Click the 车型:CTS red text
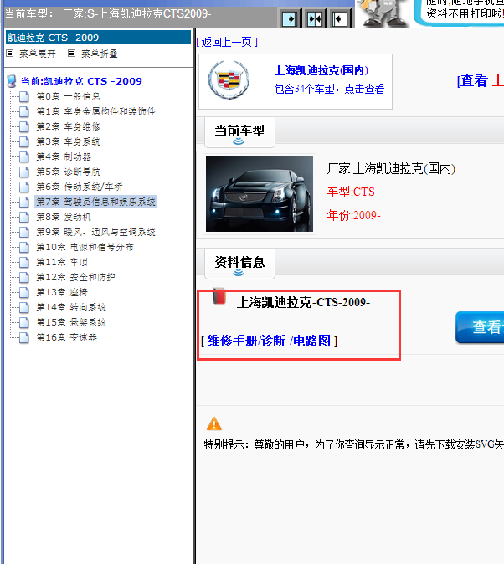Screen dimensions: 504x564 [x=351, y=192]
